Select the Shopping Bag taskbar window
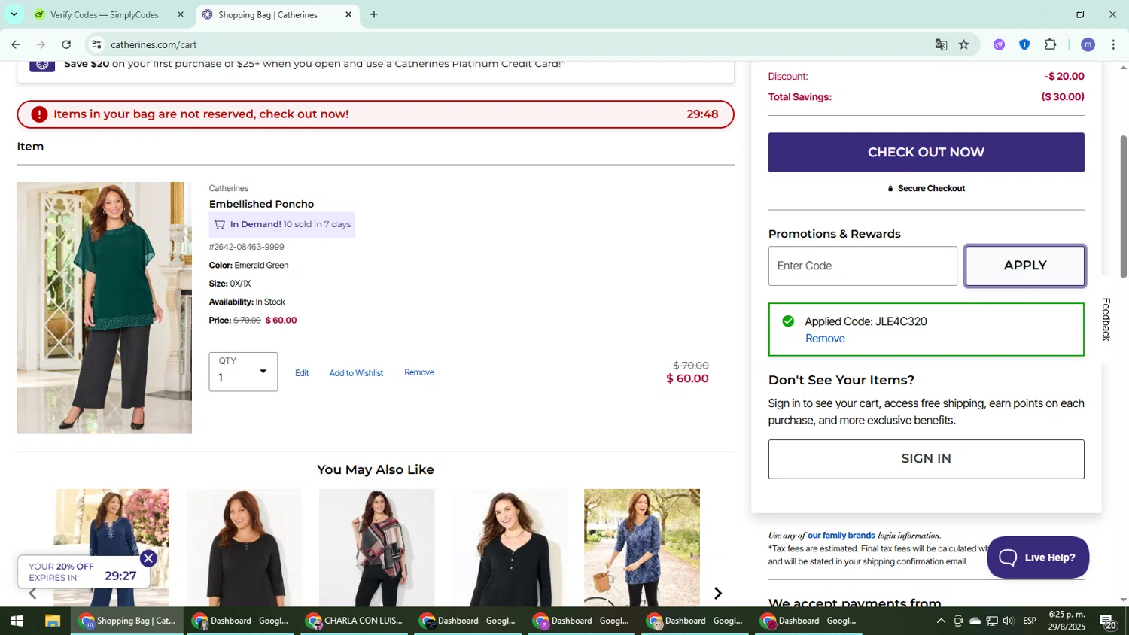The height and width of the screenshot is (635, 1129). [127, 621]
